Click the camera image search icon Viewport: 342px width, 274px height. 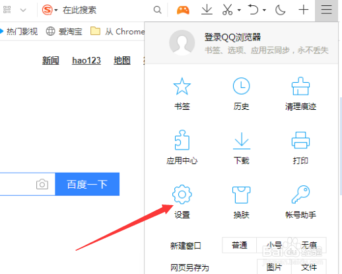coord(42,184)
